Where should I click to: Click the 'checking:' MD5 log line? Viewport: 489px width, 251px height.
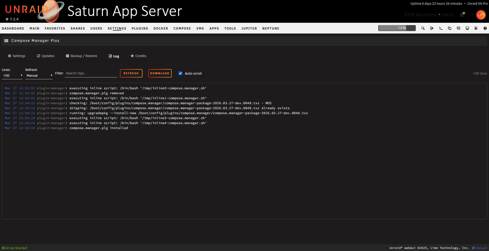click(x=138, y=103)
